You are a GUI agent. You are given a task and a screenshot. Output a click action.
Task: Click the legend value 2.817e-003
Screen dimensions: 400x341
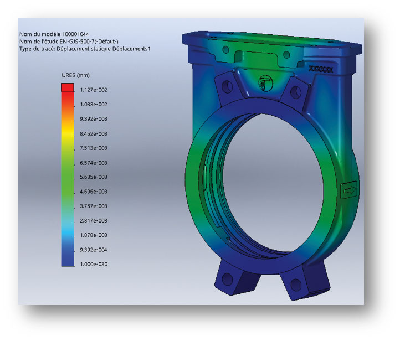94,220
